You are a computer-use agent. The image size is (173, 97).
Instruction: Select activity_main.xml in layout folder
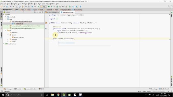[x=19, y=37]
